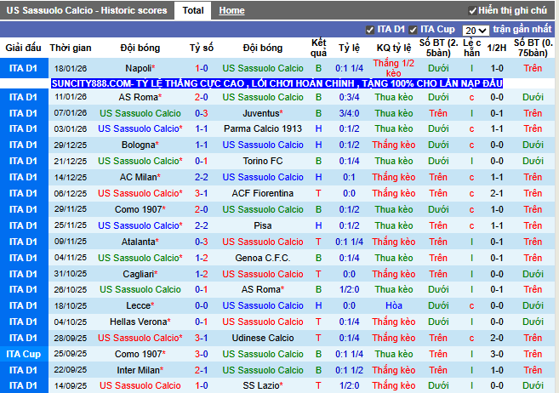Click the Tỷ lệ column header
This screenshot has height=393, width=559.
(x=349, y=48)
